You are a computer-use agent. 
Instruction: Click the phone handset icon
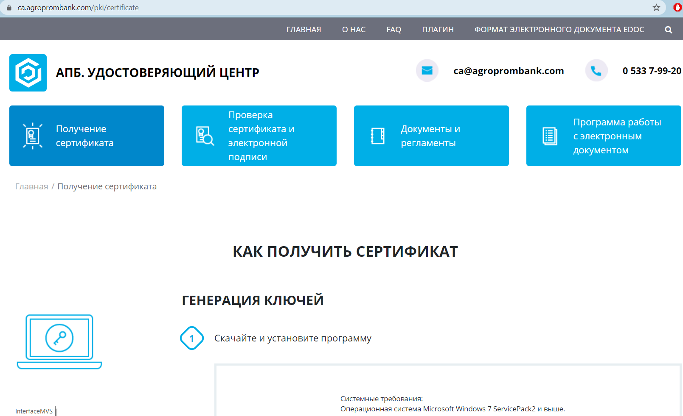click(x=596, y=70)
